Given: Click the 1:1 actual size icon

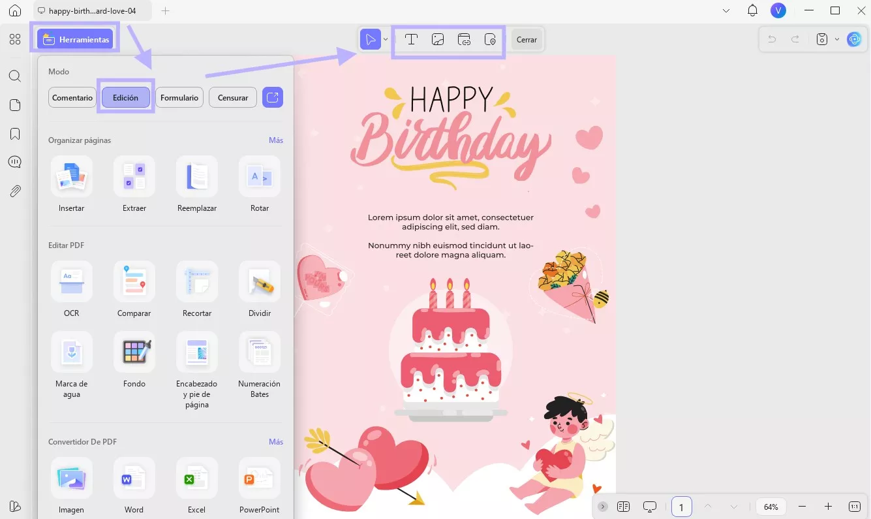Looking at the screenshot, I should click(854, 507).
